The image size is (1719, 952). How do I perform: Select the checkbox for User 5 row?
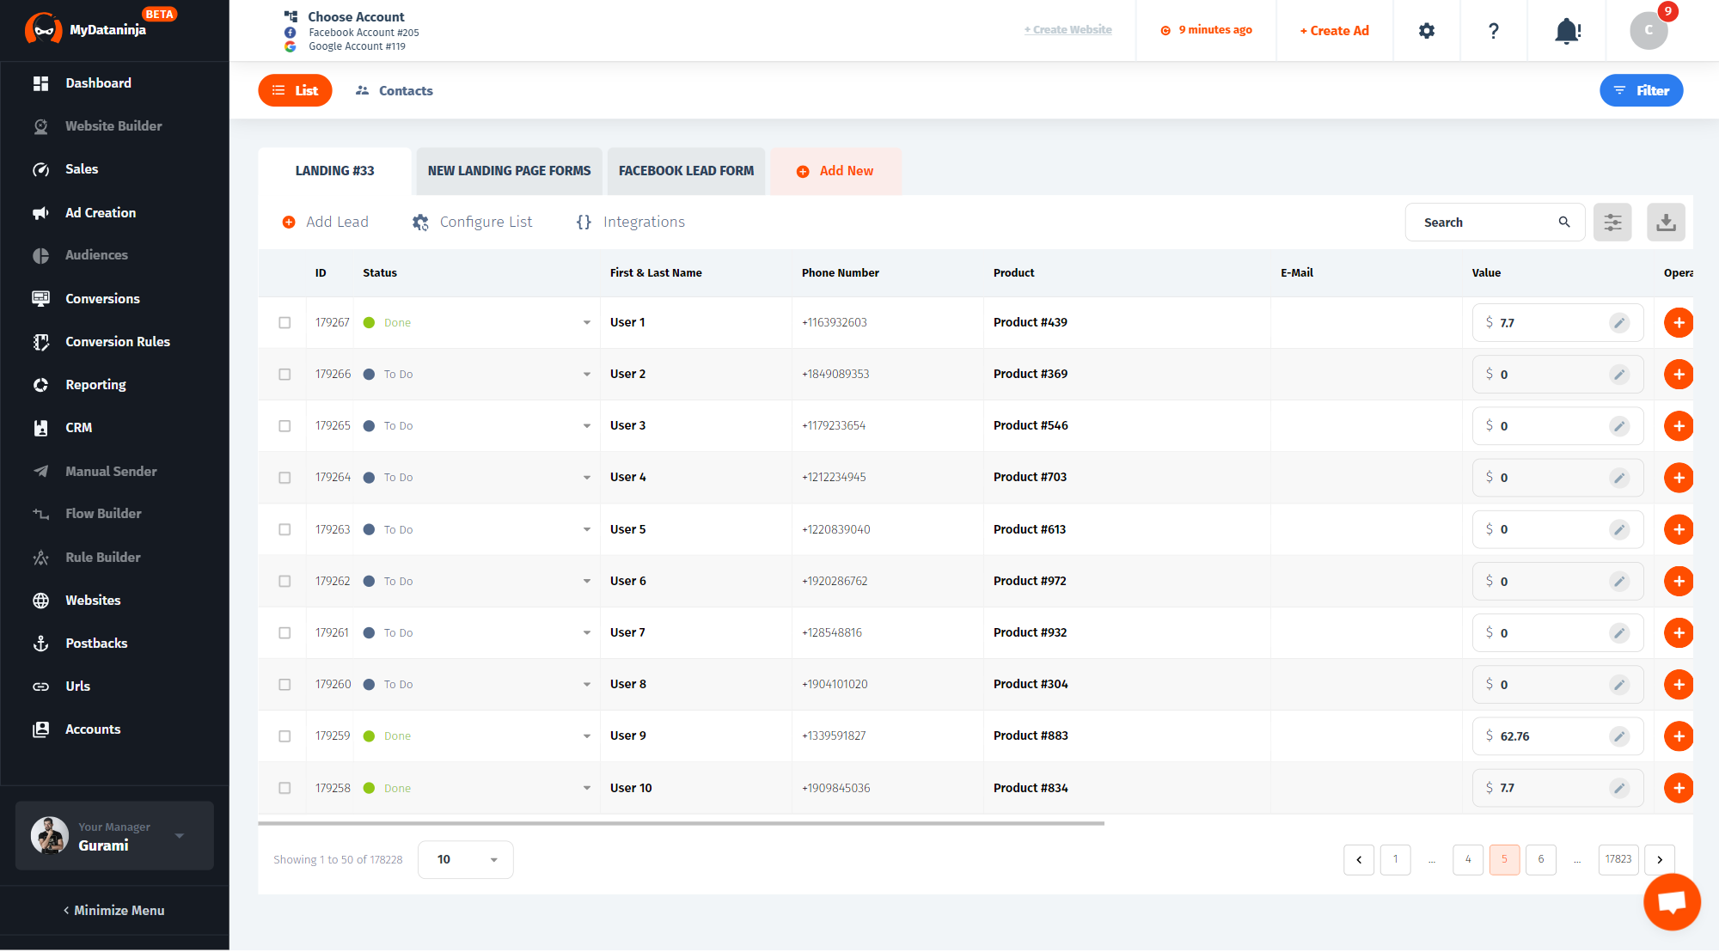(284, 530)
